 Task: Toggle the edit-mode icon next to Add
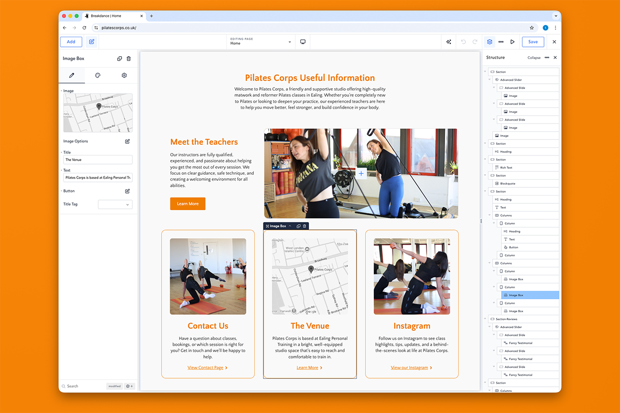click(x=92, y=42)
